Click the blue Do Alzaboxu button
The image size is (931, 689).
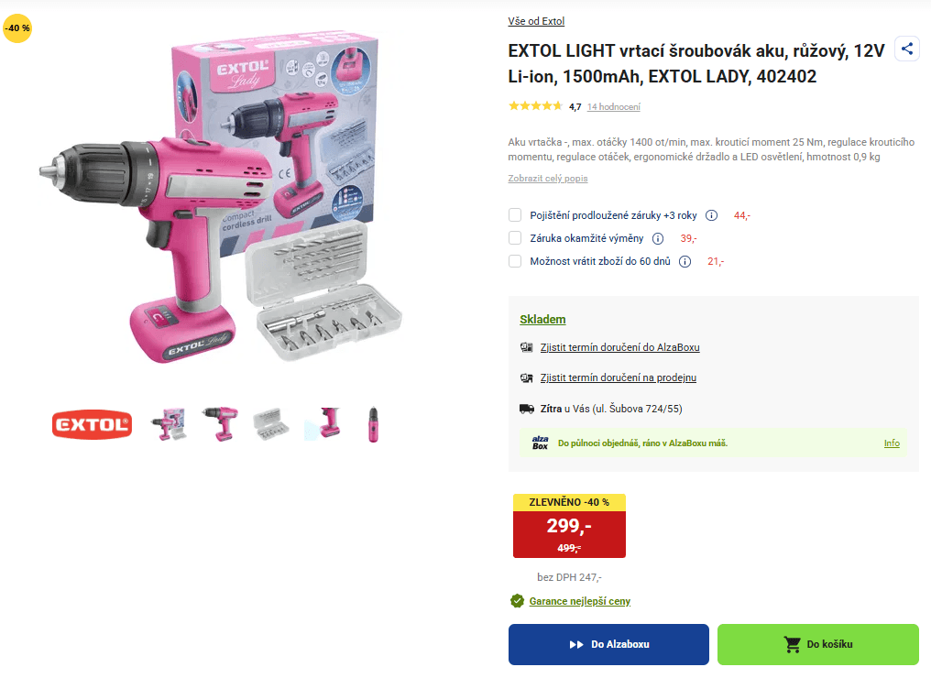coord(608,644)
